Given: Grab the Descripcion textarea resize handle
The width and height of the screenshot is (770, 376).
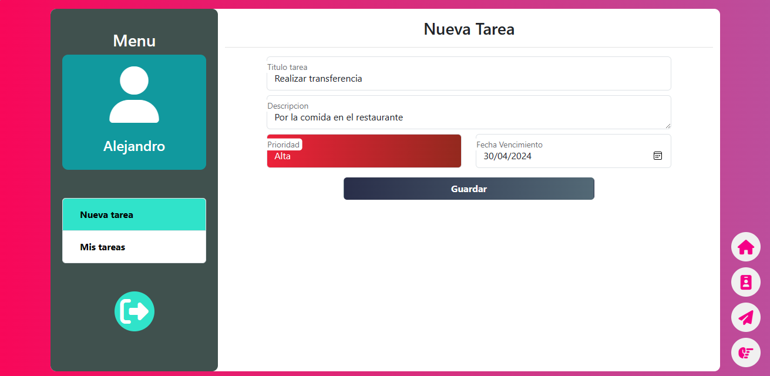Looking at the screenshot, I should (x=667, y=125).
